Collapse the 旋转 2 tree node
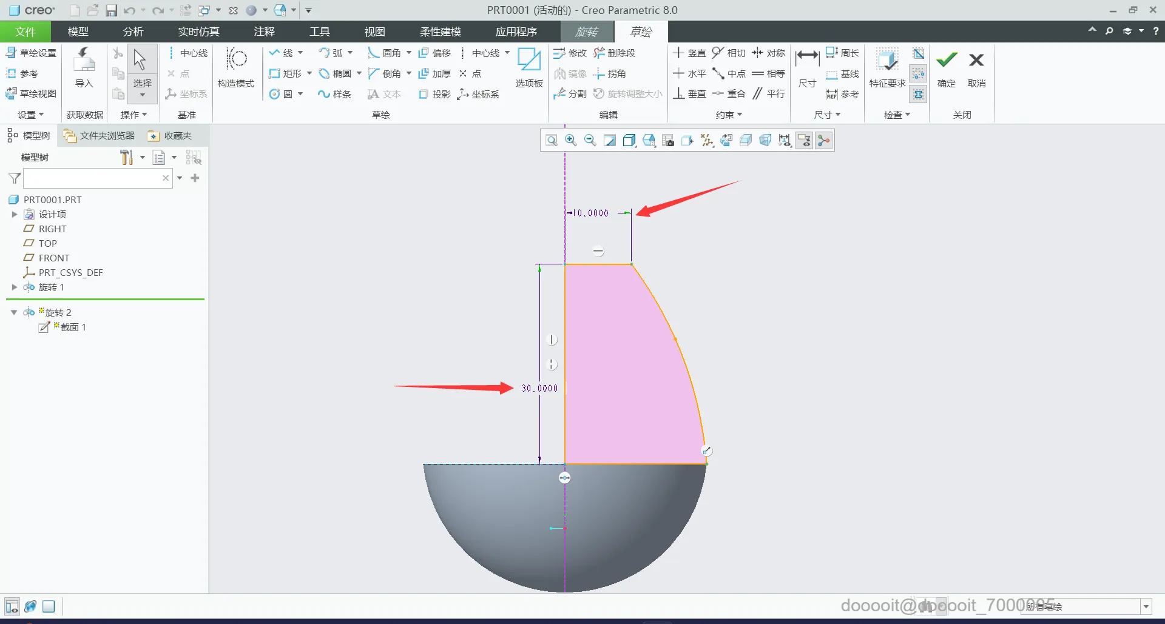This screenshot has height=624, width=1165. 14,312
